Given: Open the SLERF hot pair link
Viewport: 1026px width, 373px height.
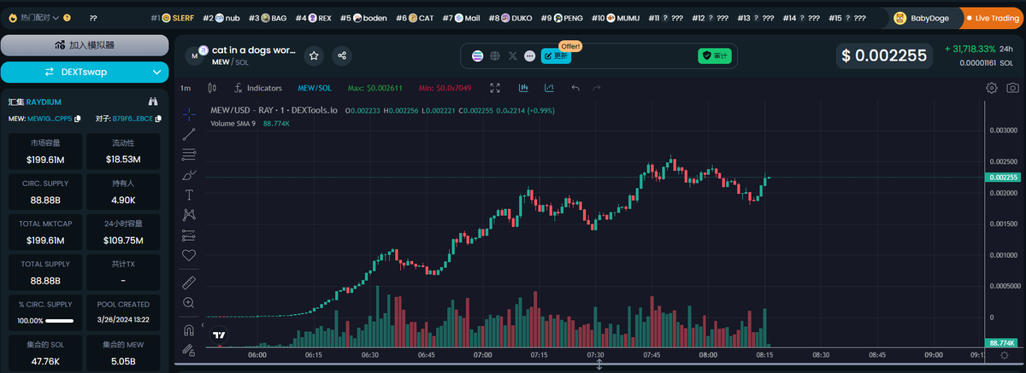Looking at the screenshot, I should (178, 17).
